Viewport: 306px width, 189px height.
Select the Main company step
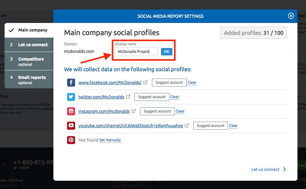pos(29,30)
